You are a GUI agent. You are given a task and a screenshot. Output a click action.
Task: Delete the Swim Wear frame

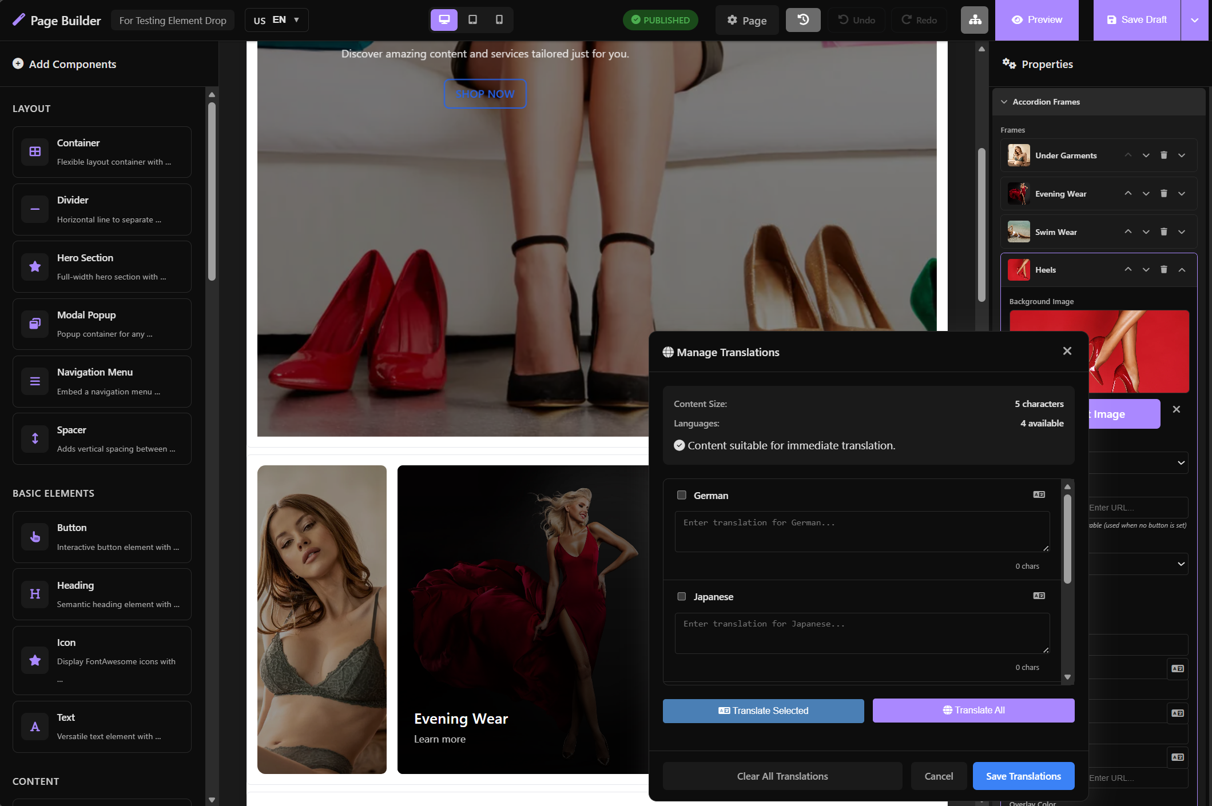1164,232
